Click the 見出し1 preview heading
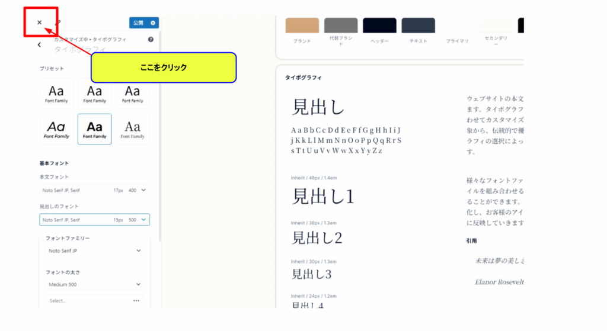 coord(323,197)
